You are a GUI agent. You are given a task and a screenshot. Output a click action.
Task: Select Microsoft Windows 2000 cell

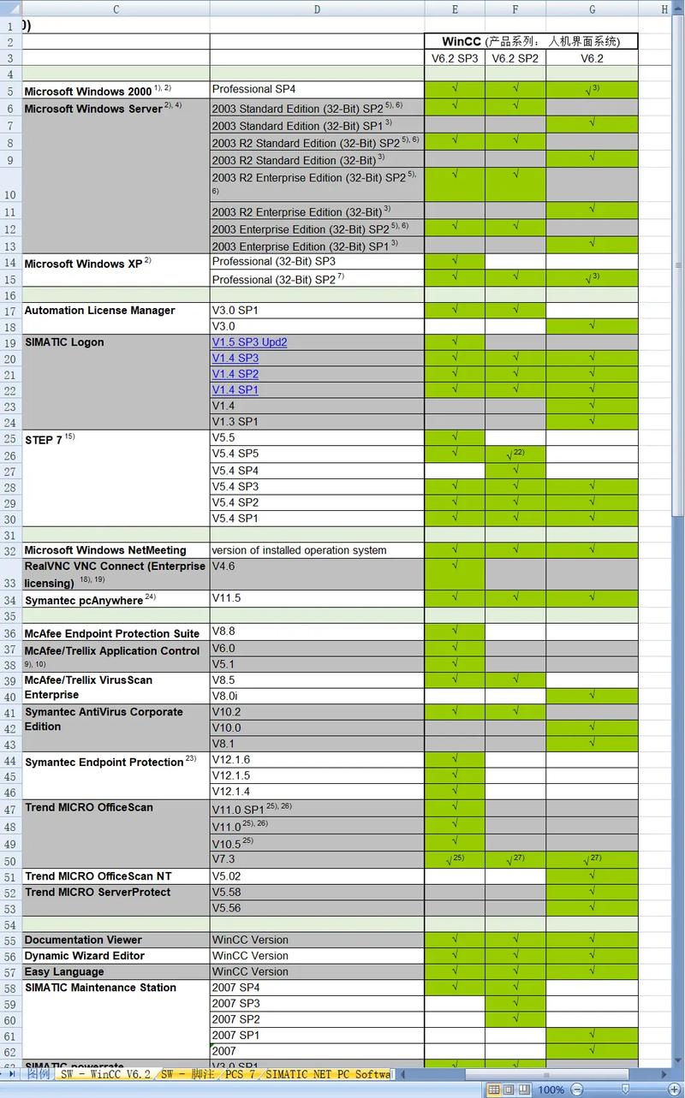pyautogui.click(x=116, y=91)
